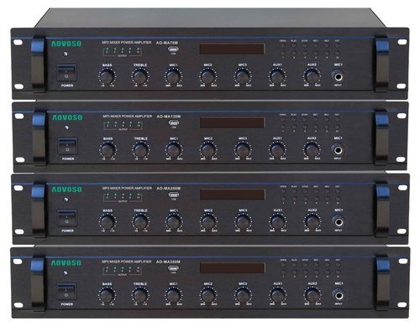Image resolution: width=420 pixels, height=327 pixels.
Task: Click the AUX2 knob on the AO-MA130M
Action: coord(312,149)
